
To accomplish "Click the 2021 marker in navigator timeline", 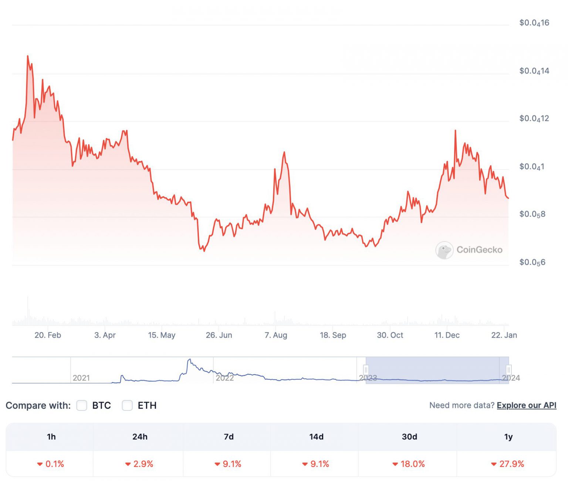I will point(81,378).
